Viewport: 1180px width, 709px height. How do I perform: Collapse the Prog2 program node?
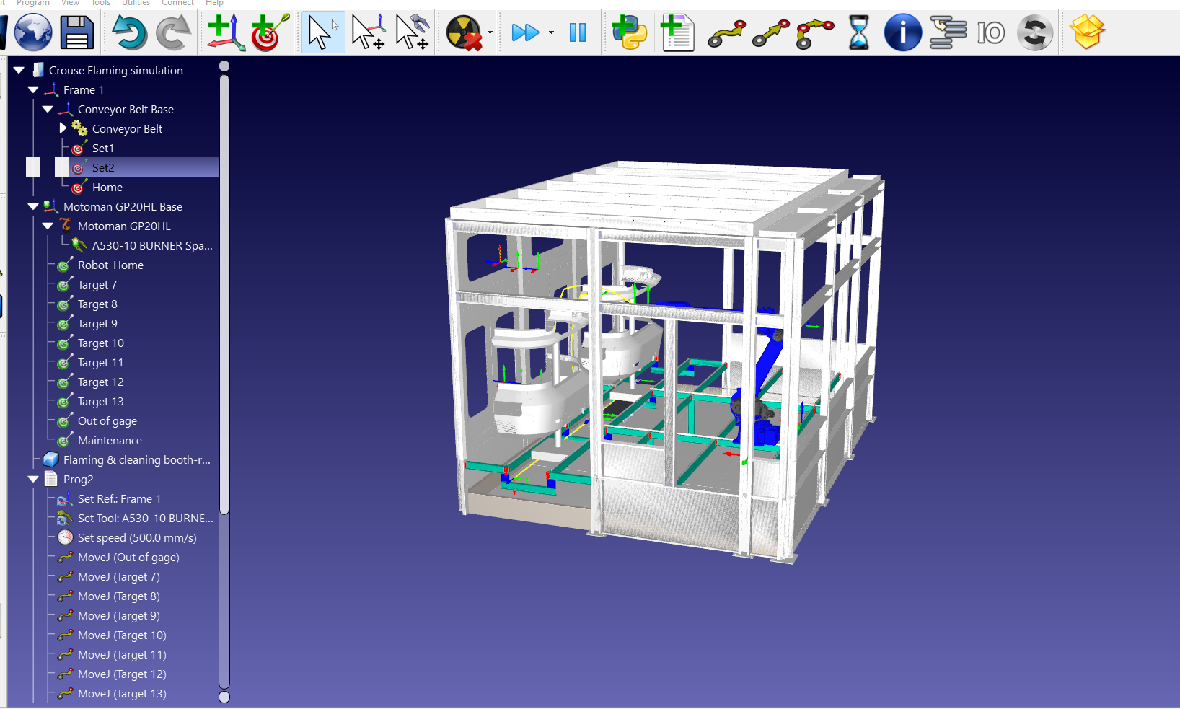click(33, 479)
